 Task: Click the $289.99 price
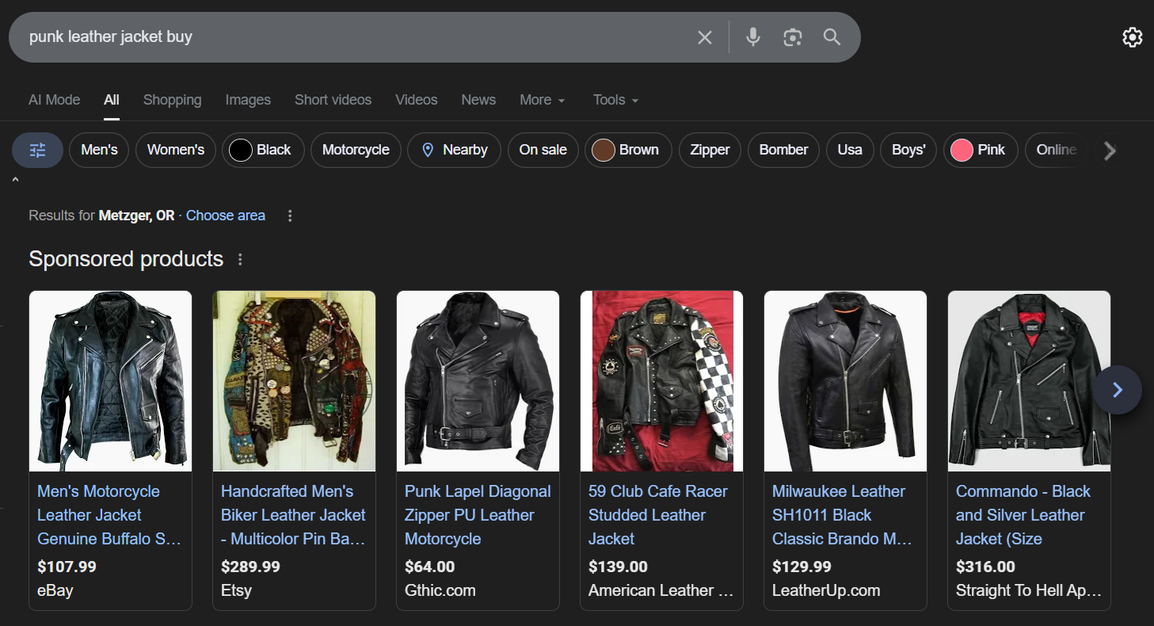250,567
